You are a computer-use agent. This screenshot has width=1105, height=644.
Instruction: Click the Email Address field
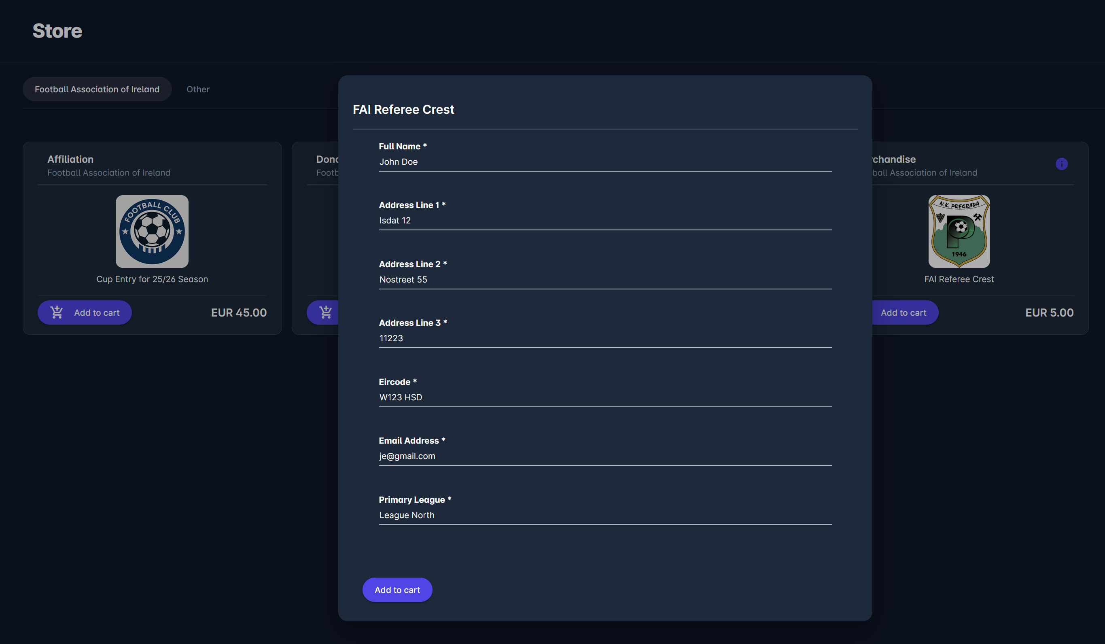[605, 456]
